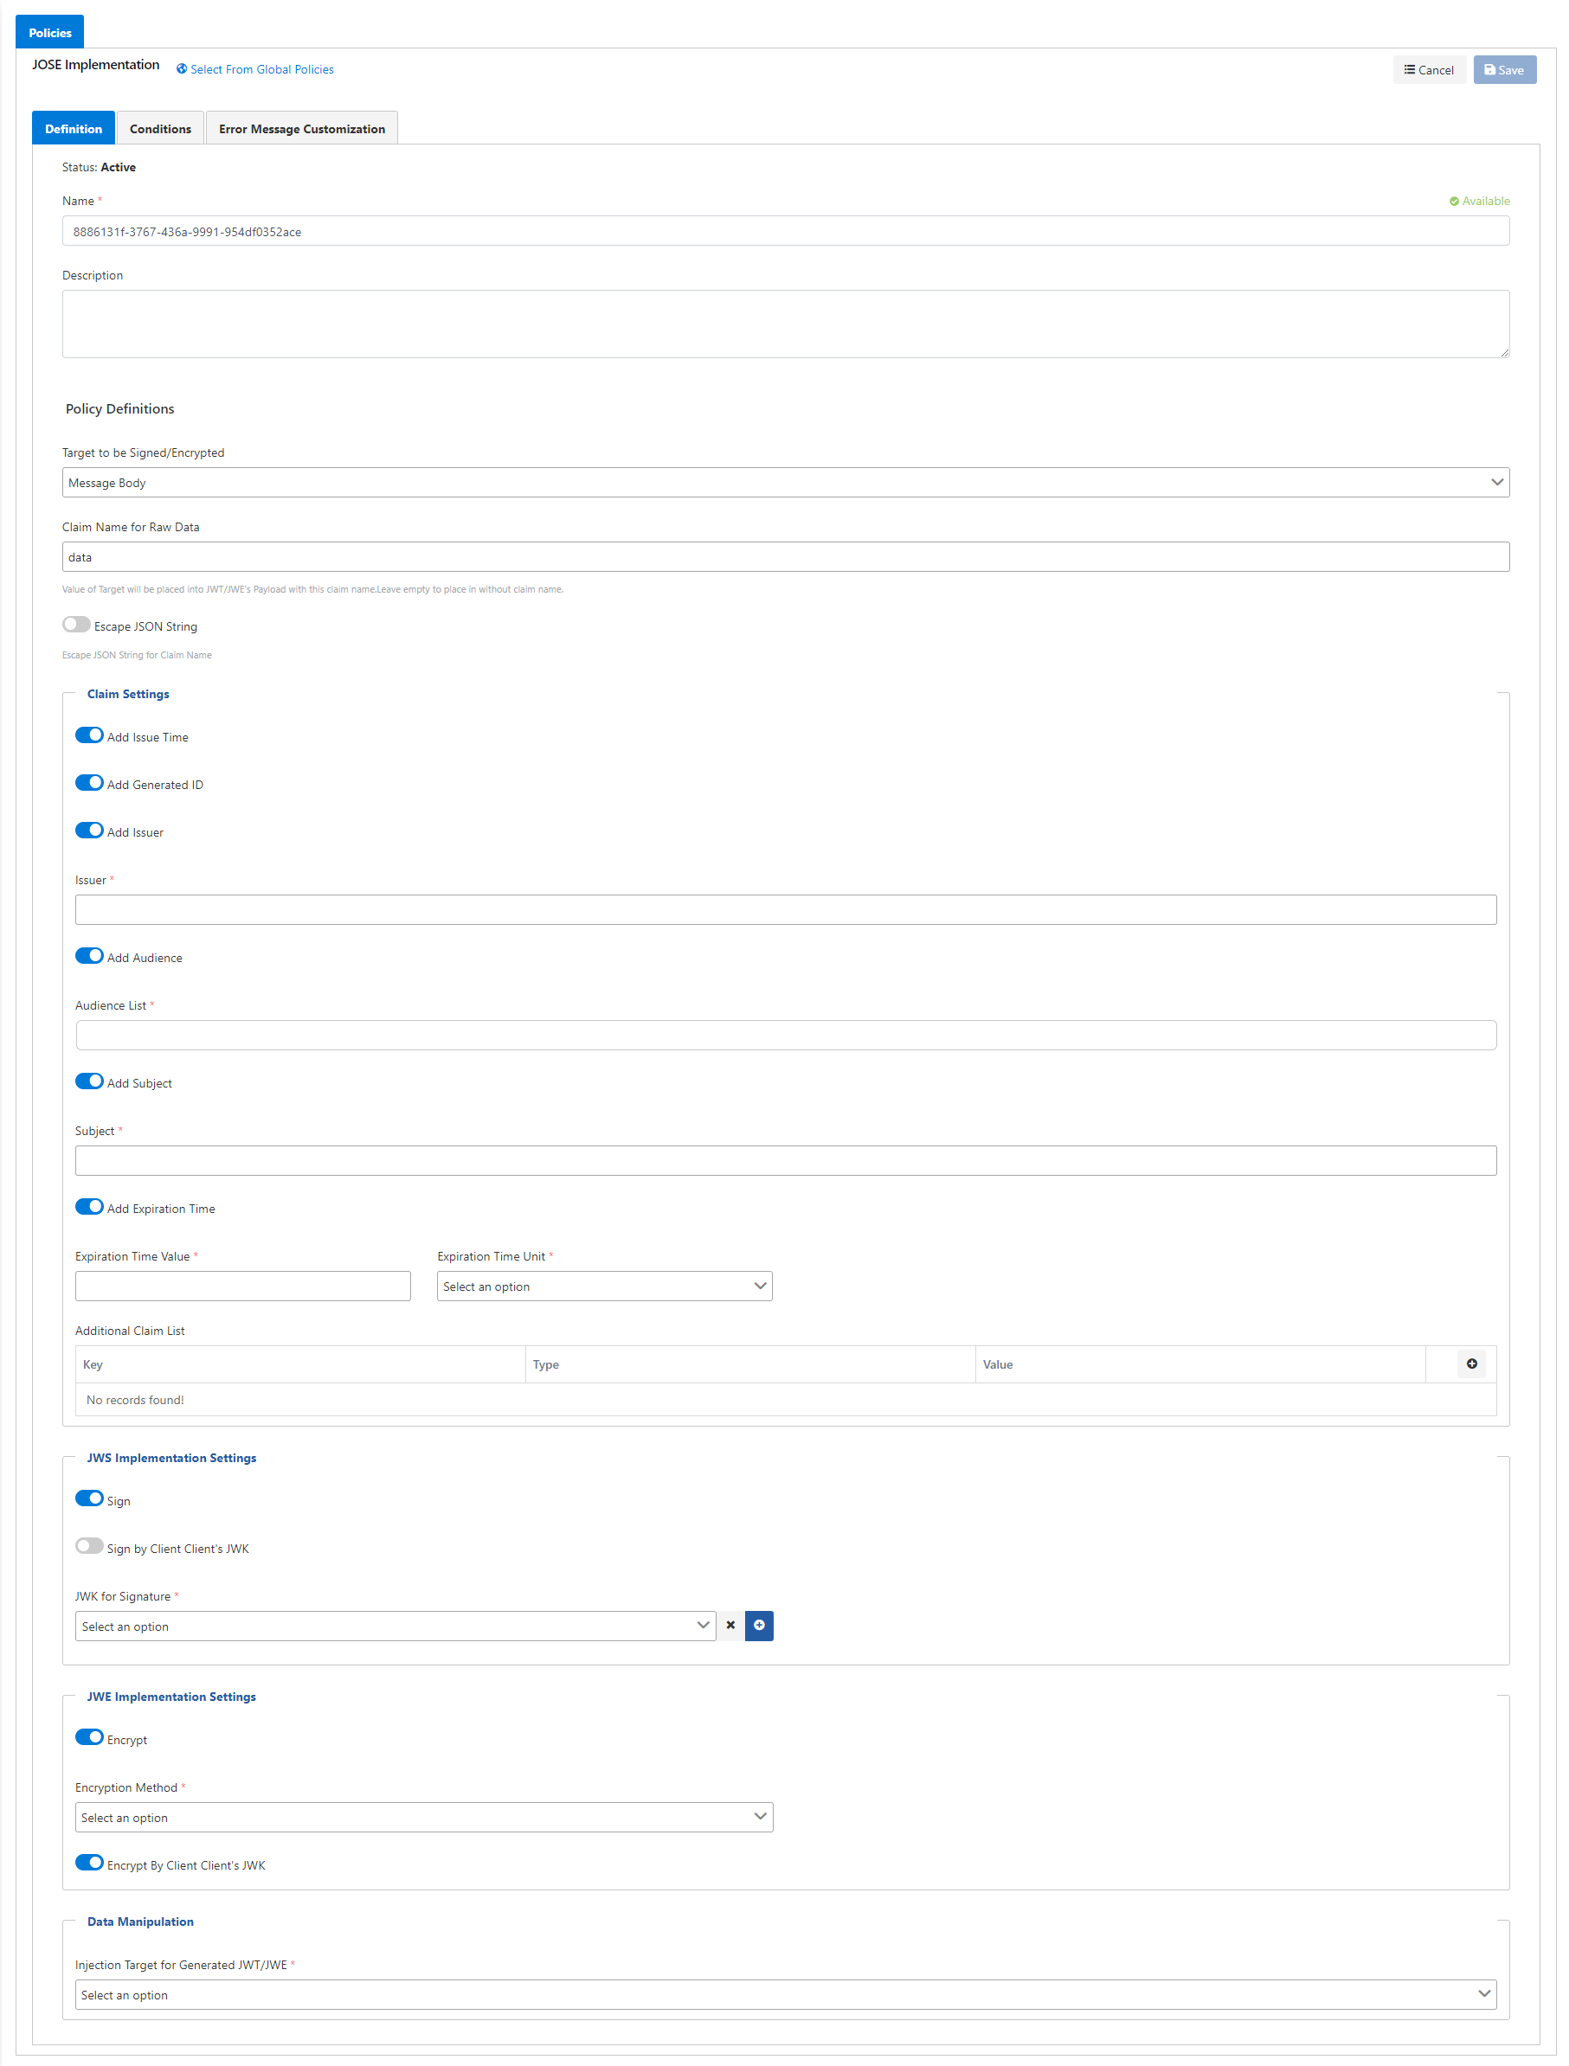Switch to the Conditions tab
This screenshot has width=1569, height=2066.
[160, 129]
